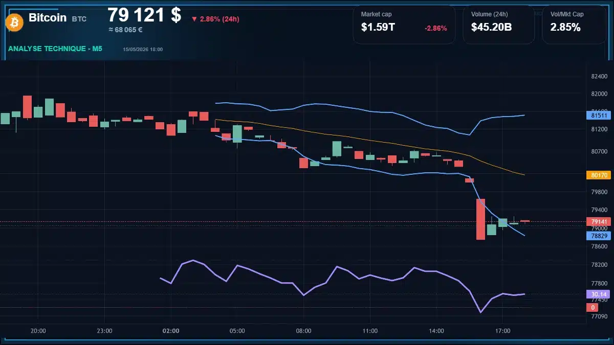The width and height of the screenshot is (614, 345).
Task: Open the Market cap $1.59T card
Action: 404,25
